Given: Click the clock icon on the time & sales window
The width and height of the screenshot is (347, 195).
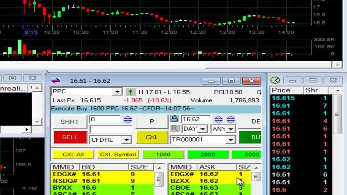Looking at the screenshot, I should 275,80.
